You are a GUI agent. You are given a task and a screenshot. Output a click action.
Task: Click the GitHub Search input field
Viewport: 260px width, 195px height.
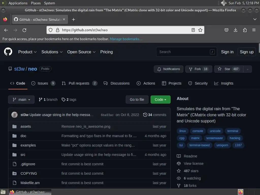(187, 52)
